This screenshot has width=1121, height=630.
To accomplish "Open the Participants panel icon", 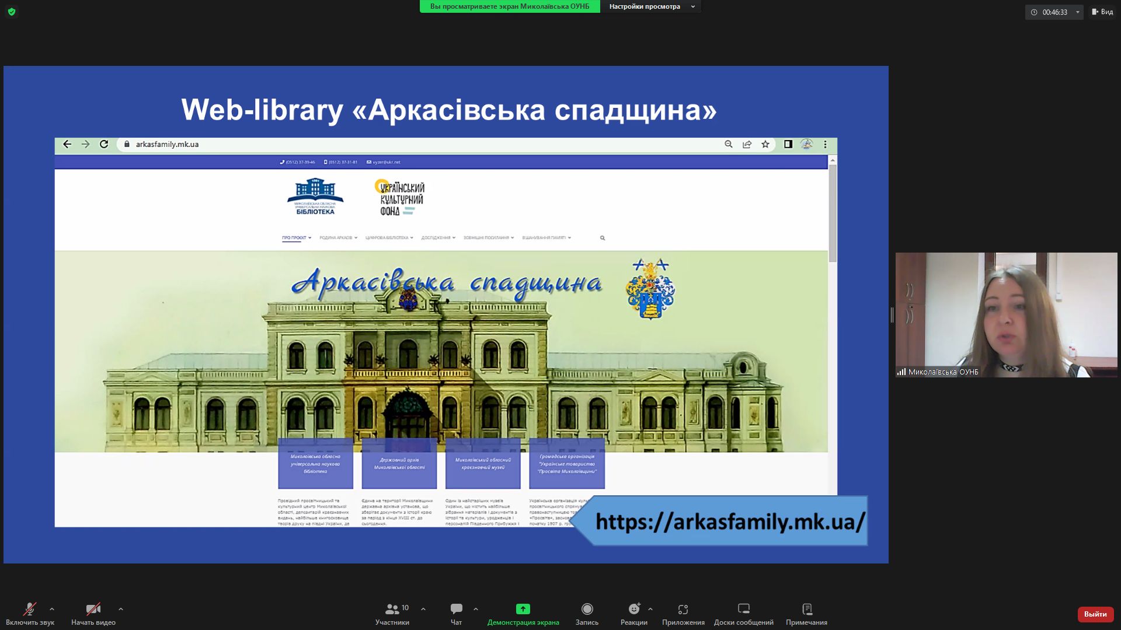I will 392,609.
